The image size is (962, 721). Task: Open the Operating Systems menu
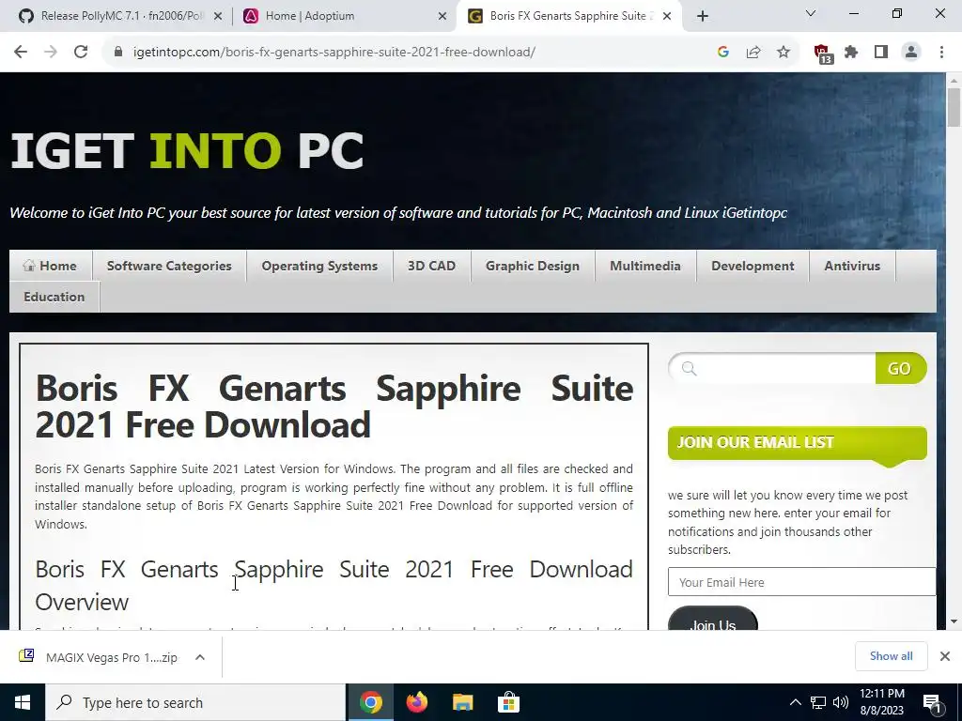[x=319, y=266]
